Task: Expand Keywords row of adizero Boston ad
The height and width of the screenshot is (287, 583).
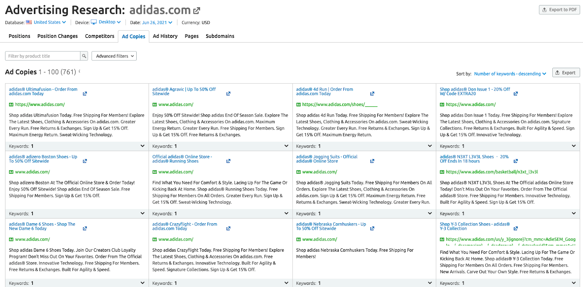Action: (142, 213)
